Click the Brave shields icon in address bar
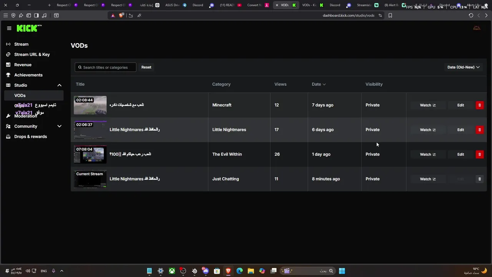The height and width of the screenshot is (277, 492). [x=121, y=15]
